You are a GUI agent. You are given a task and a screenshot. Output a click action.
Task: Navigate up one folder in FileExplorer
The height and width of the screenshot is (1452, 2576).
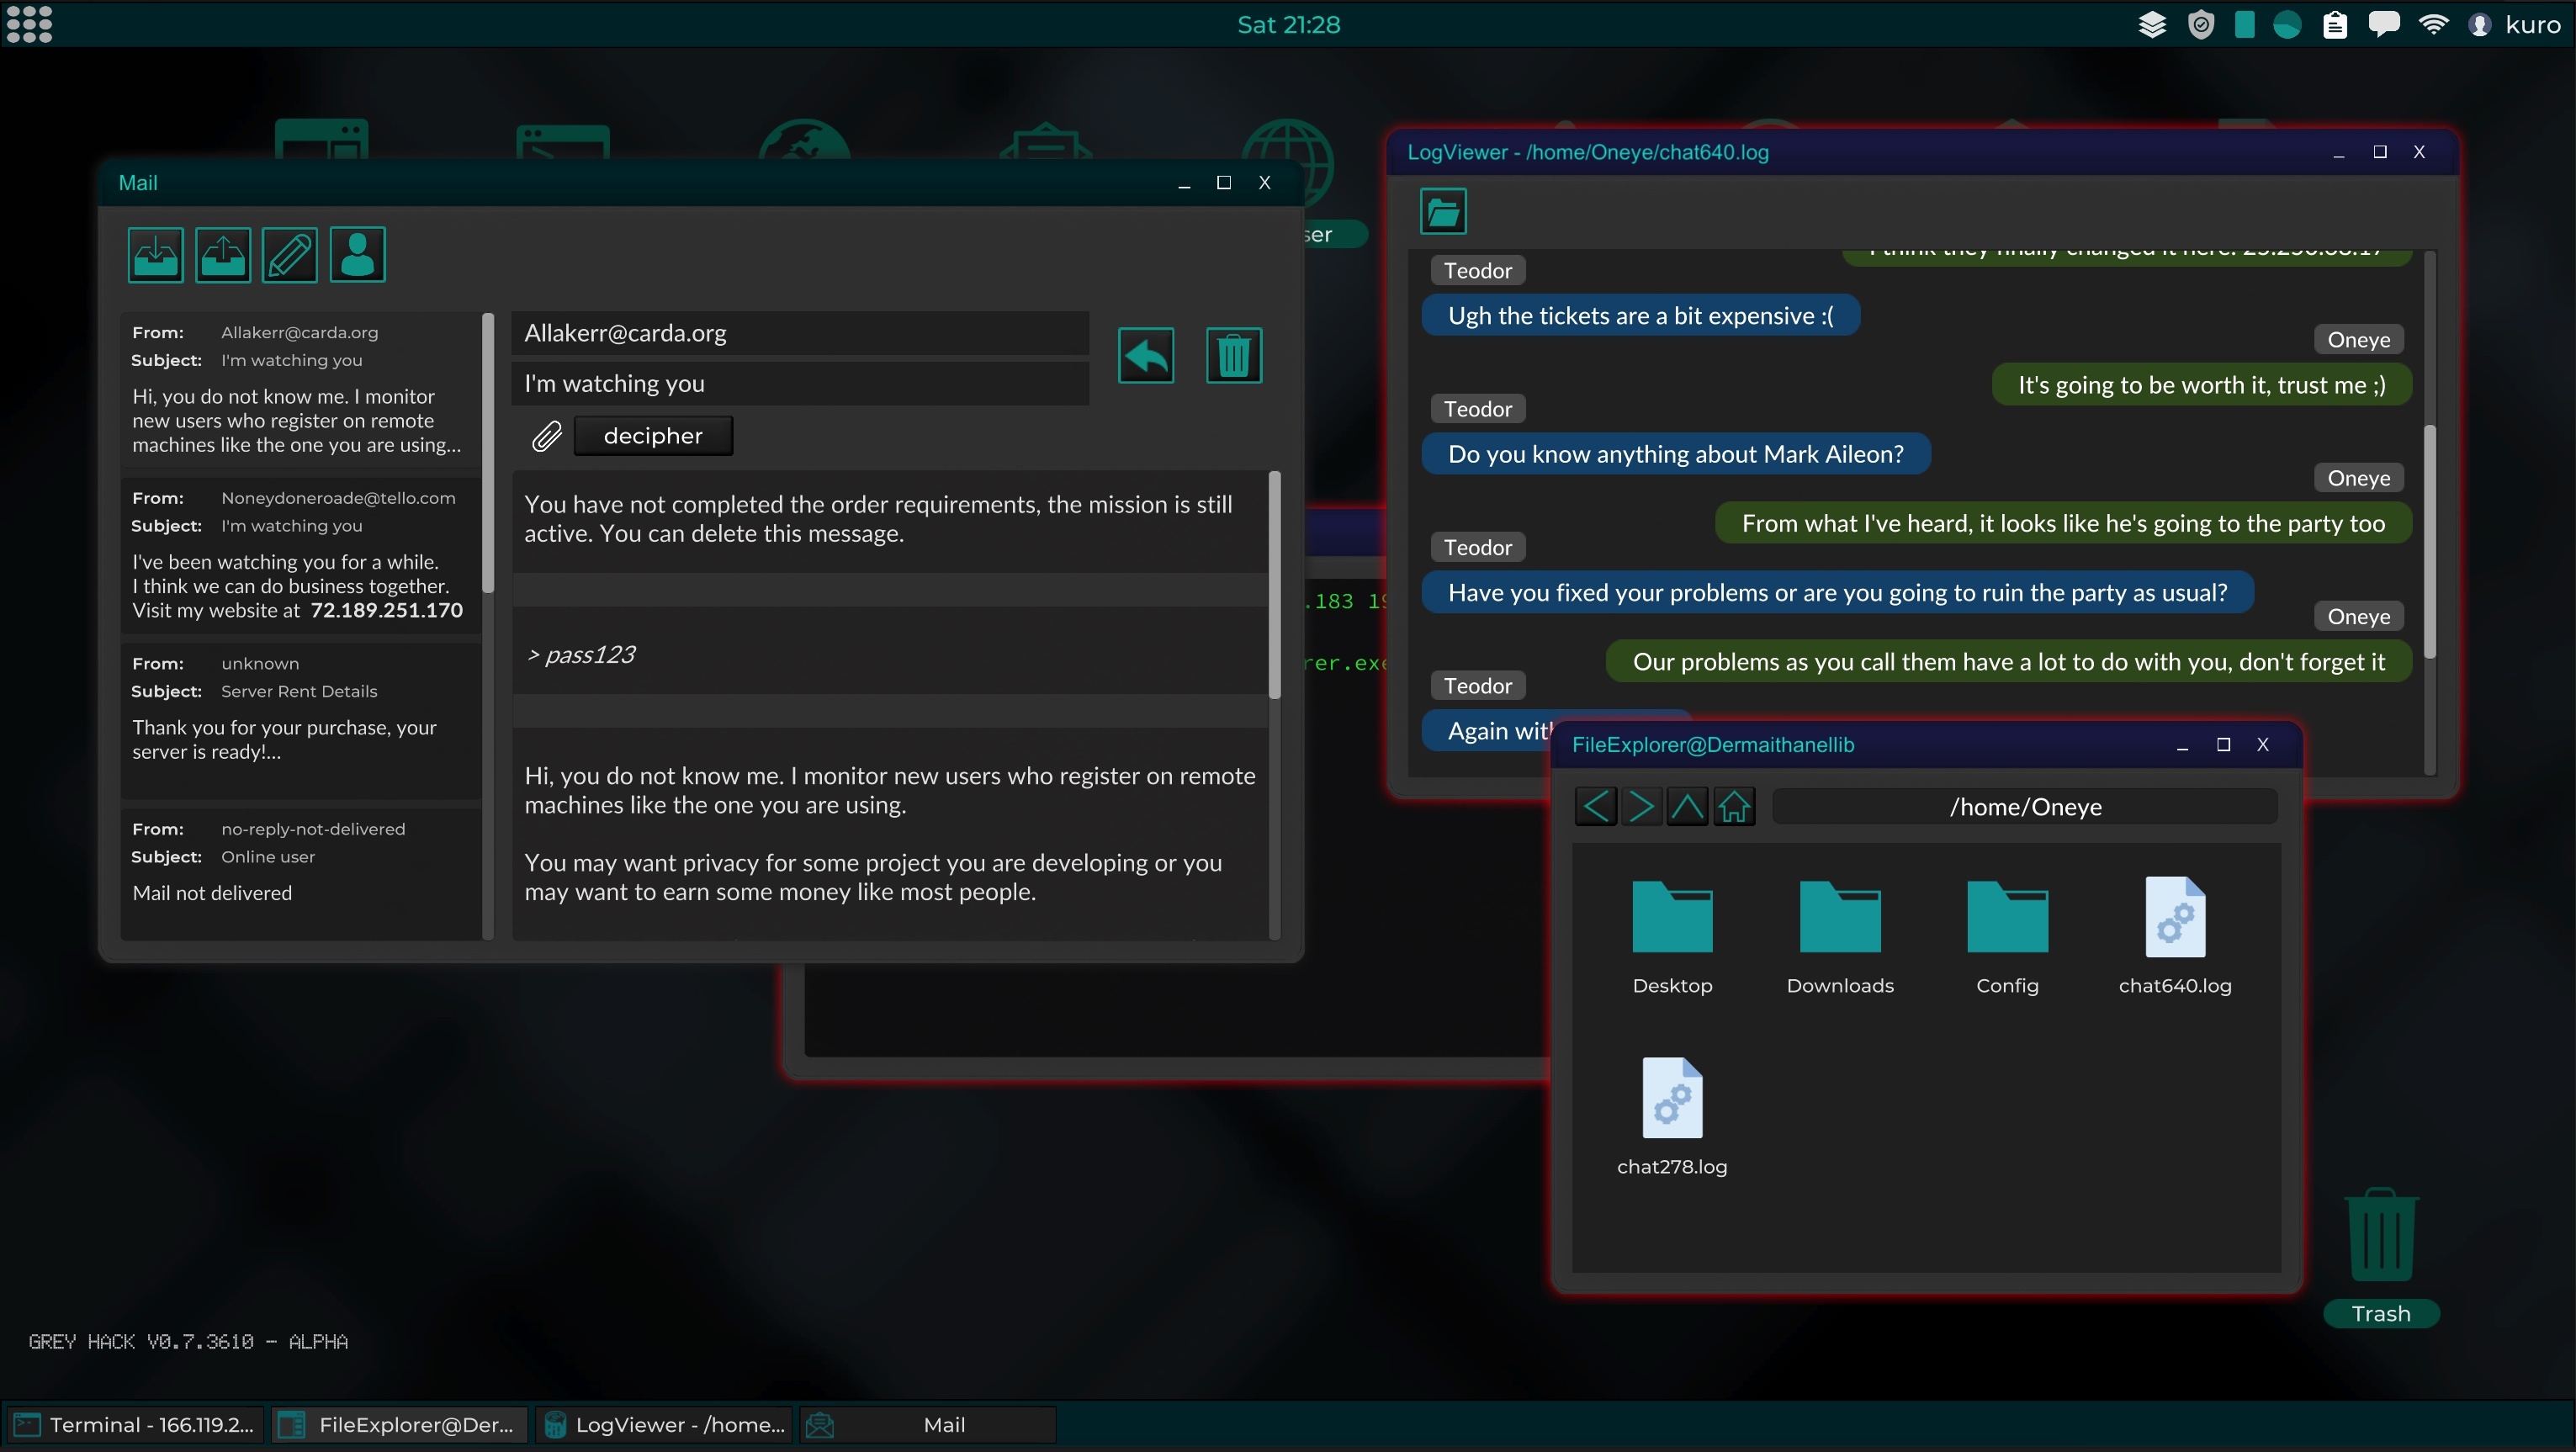(1687, 806)
